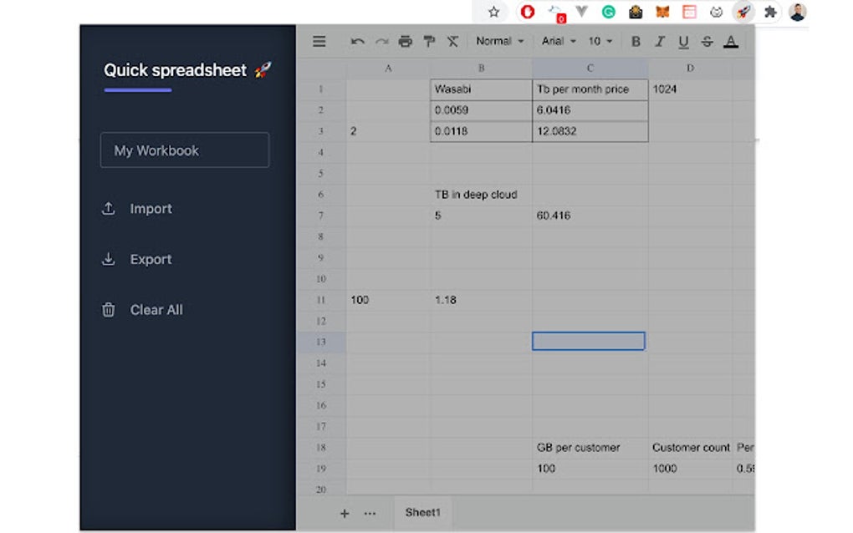Open Export from the sidebar

tap(151, 259)
